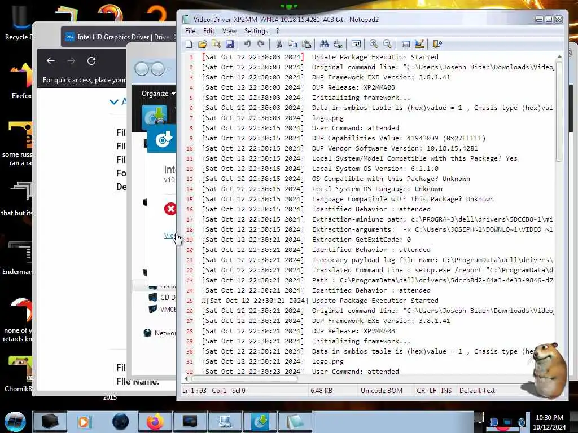This screenshot has width=578, height=433.
Task: Click line 19 Extraction-GetExitCode: 0
Action: click(x=361, y=240)
